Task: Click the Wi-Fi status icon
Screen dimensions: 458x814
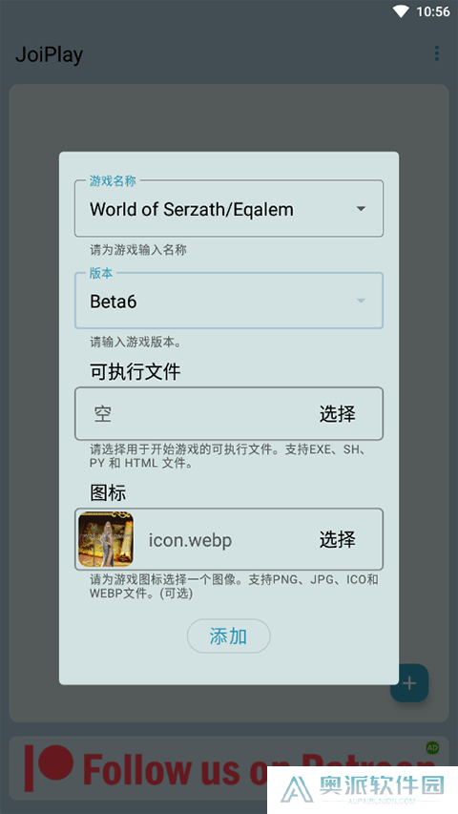Action: [x=401, y=11]
